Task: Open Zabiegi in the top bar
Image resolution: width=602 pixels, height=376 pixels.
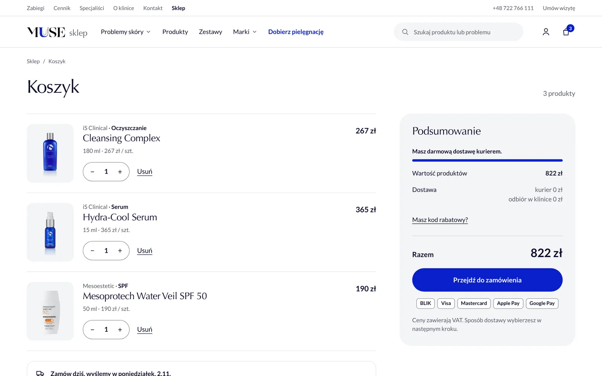Action: (x=35, y=8)
